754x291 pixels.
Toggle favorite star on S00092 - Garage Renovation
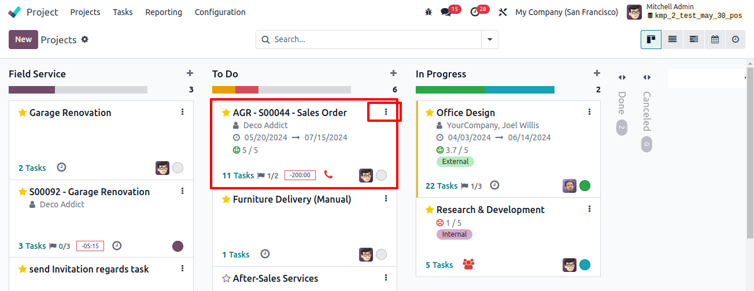(23, 192)
